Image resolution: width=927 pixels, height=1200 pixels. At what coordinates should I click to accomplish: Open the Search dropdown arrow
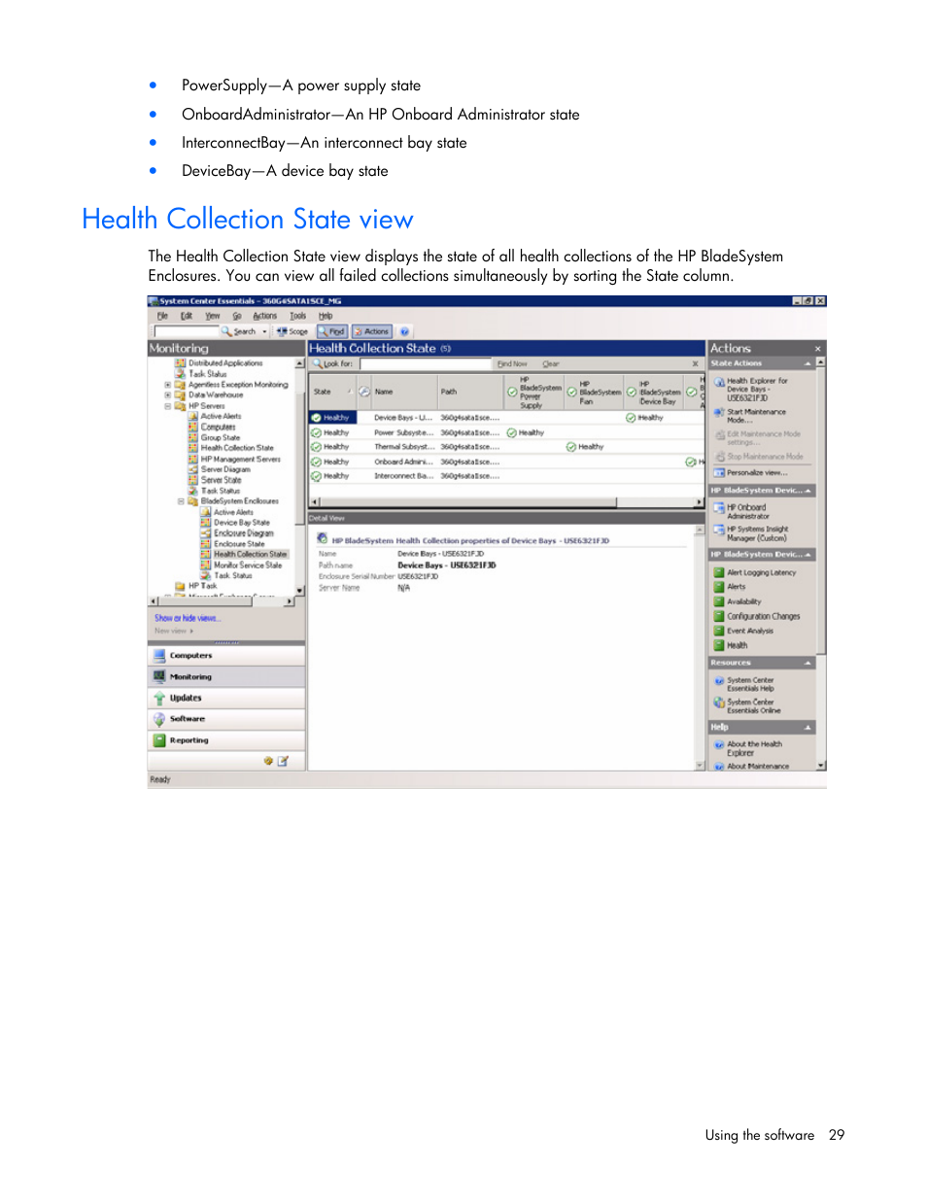[264, 331]
